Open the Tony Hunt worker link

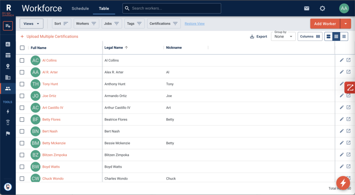50,84
